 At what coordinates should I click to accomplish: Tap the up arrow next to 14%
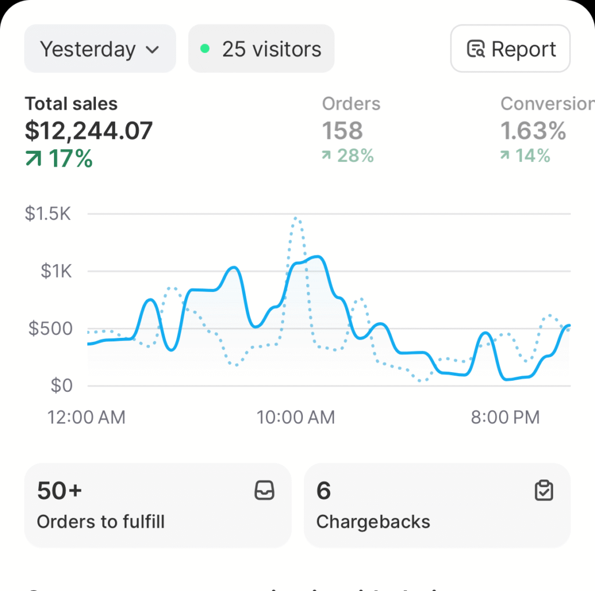(506, 156)
